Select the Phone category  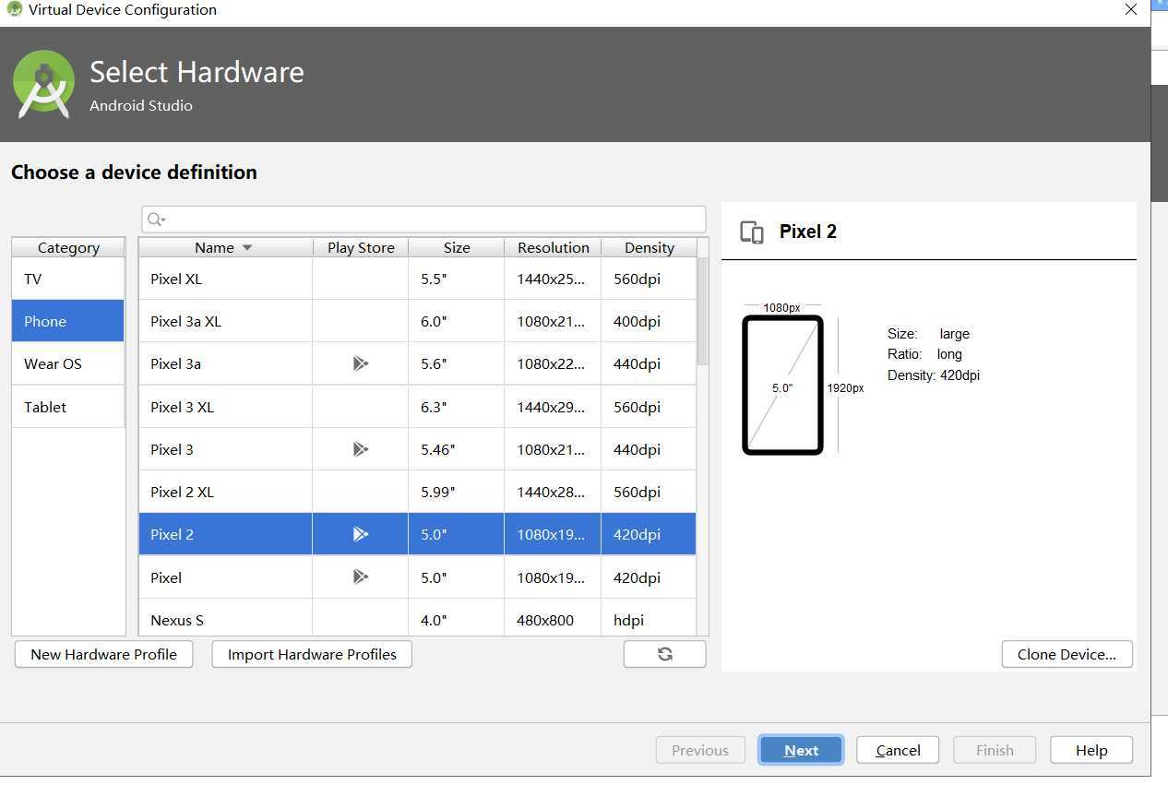point(68,321)
